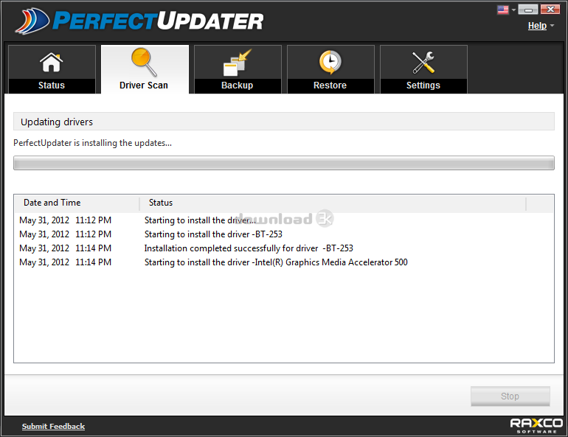Go to the Restore tab label
Viewport: 568px width, 437px height.
tap(330, 85)
